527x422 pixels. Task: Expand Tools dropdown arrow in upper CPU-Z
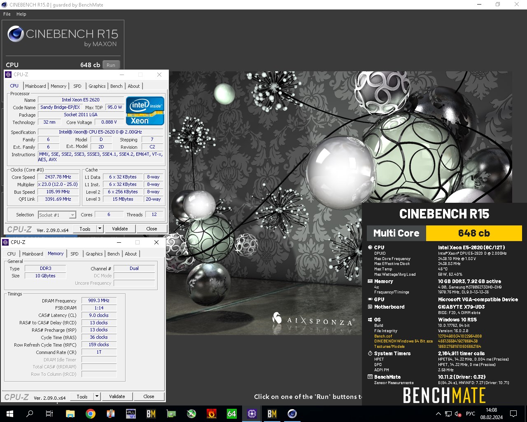click(100, 229)
